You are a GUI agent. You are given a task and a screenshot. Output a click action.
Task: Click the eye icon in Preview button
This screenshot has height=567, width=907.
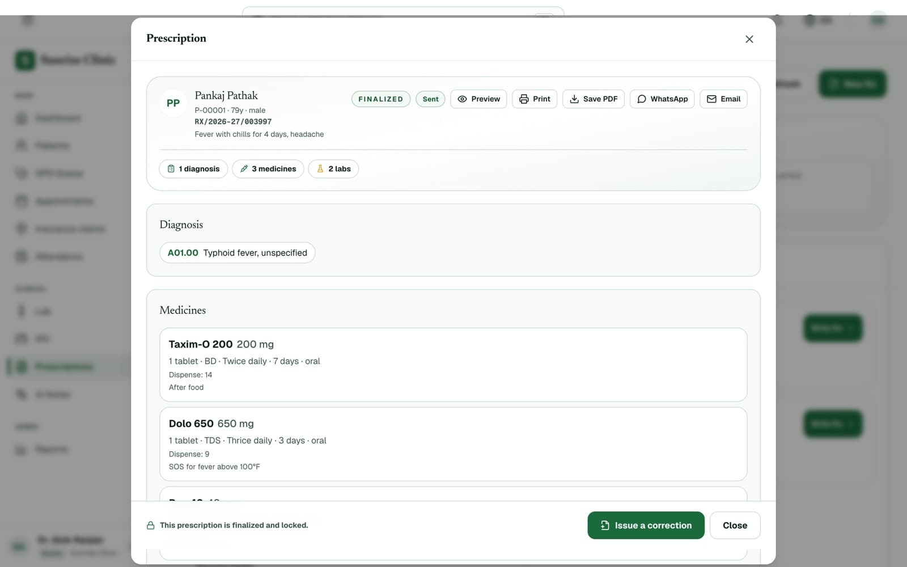[462, 99]
